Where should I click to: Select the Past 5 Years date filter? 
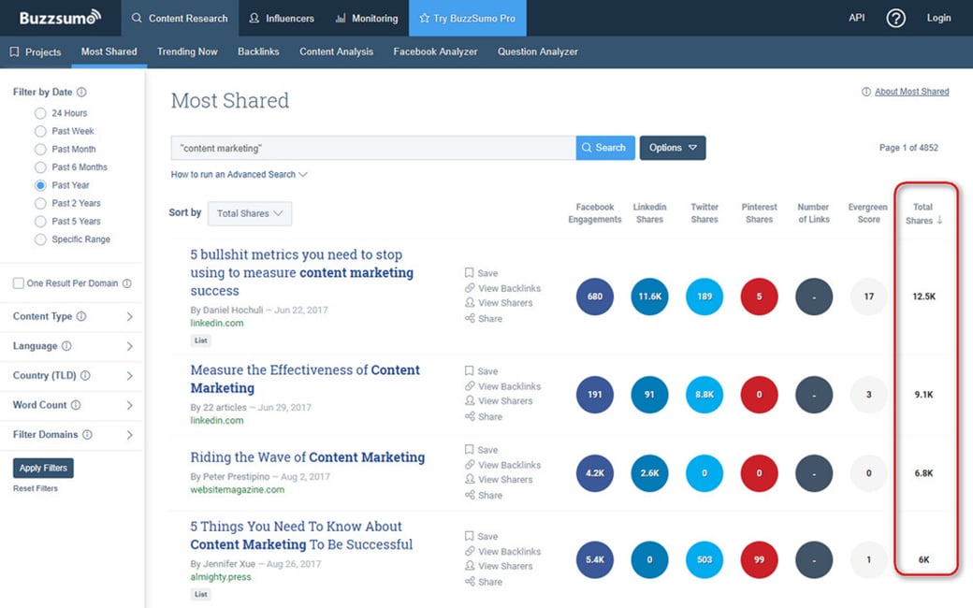[x=40, y=222]
